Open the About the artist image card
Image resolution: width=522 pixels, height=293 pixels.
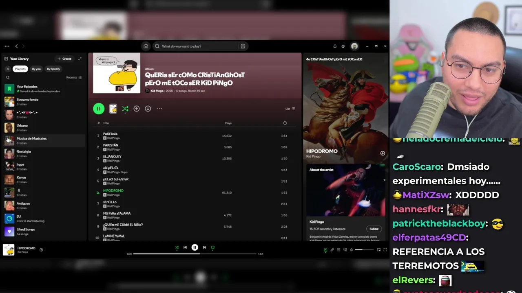(x=345, y=190)
